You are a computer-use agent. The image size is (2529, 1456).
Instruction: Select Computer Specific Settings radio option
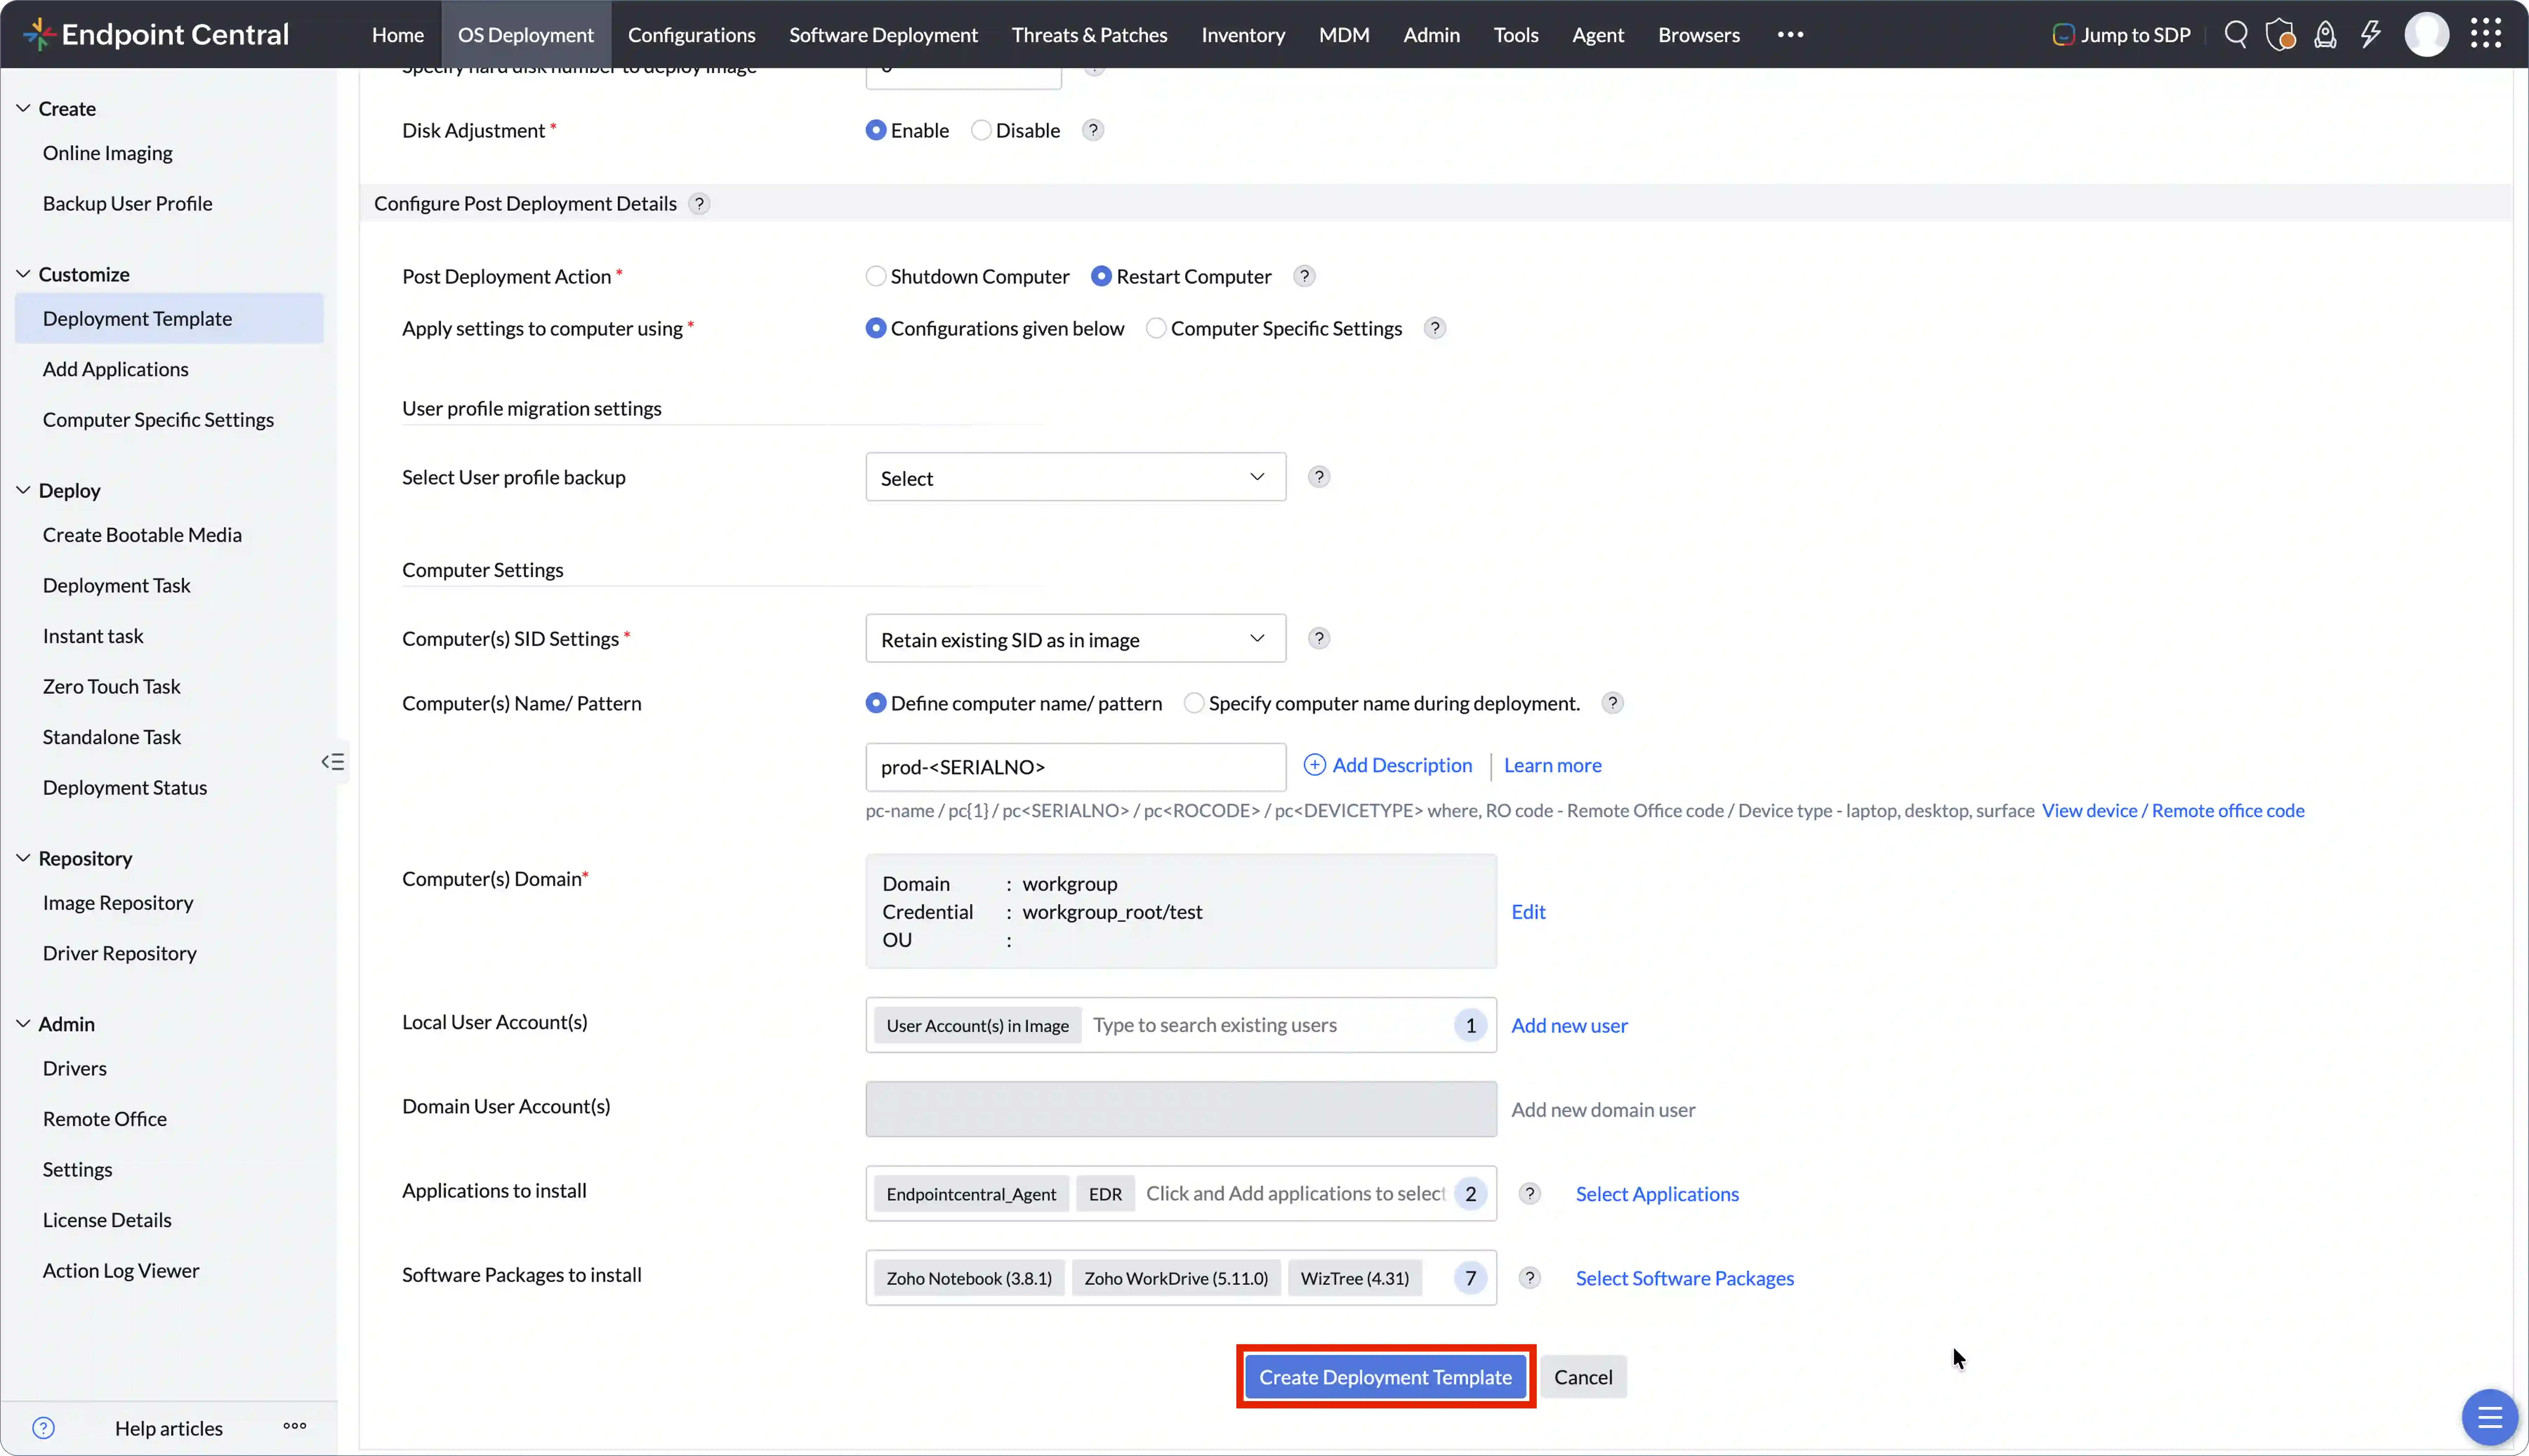pos(1156,328)
